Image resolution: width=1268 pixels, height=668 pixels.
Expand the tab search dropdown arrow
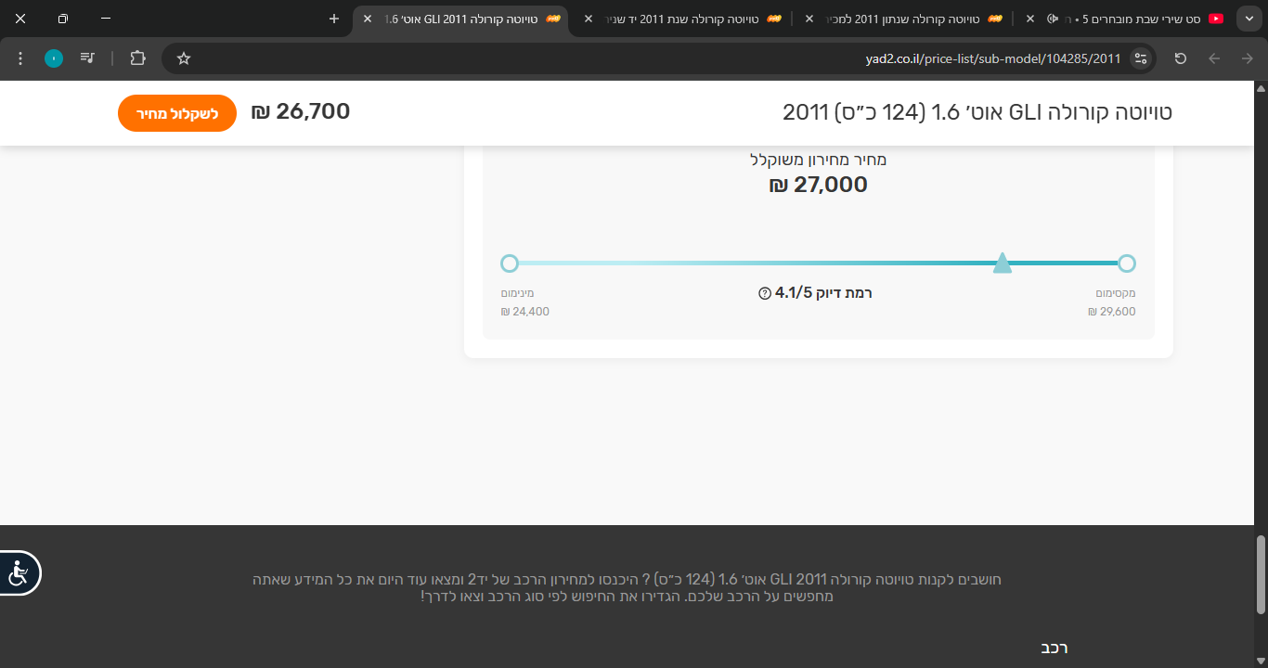tap(1249, 19)
